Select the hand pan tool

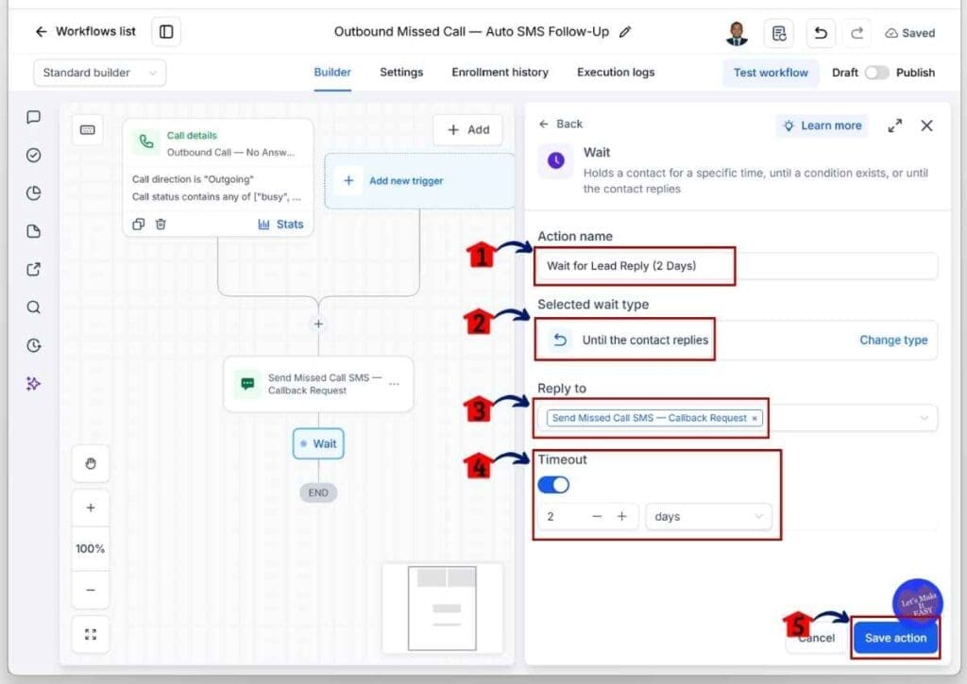tap(91, 464)
